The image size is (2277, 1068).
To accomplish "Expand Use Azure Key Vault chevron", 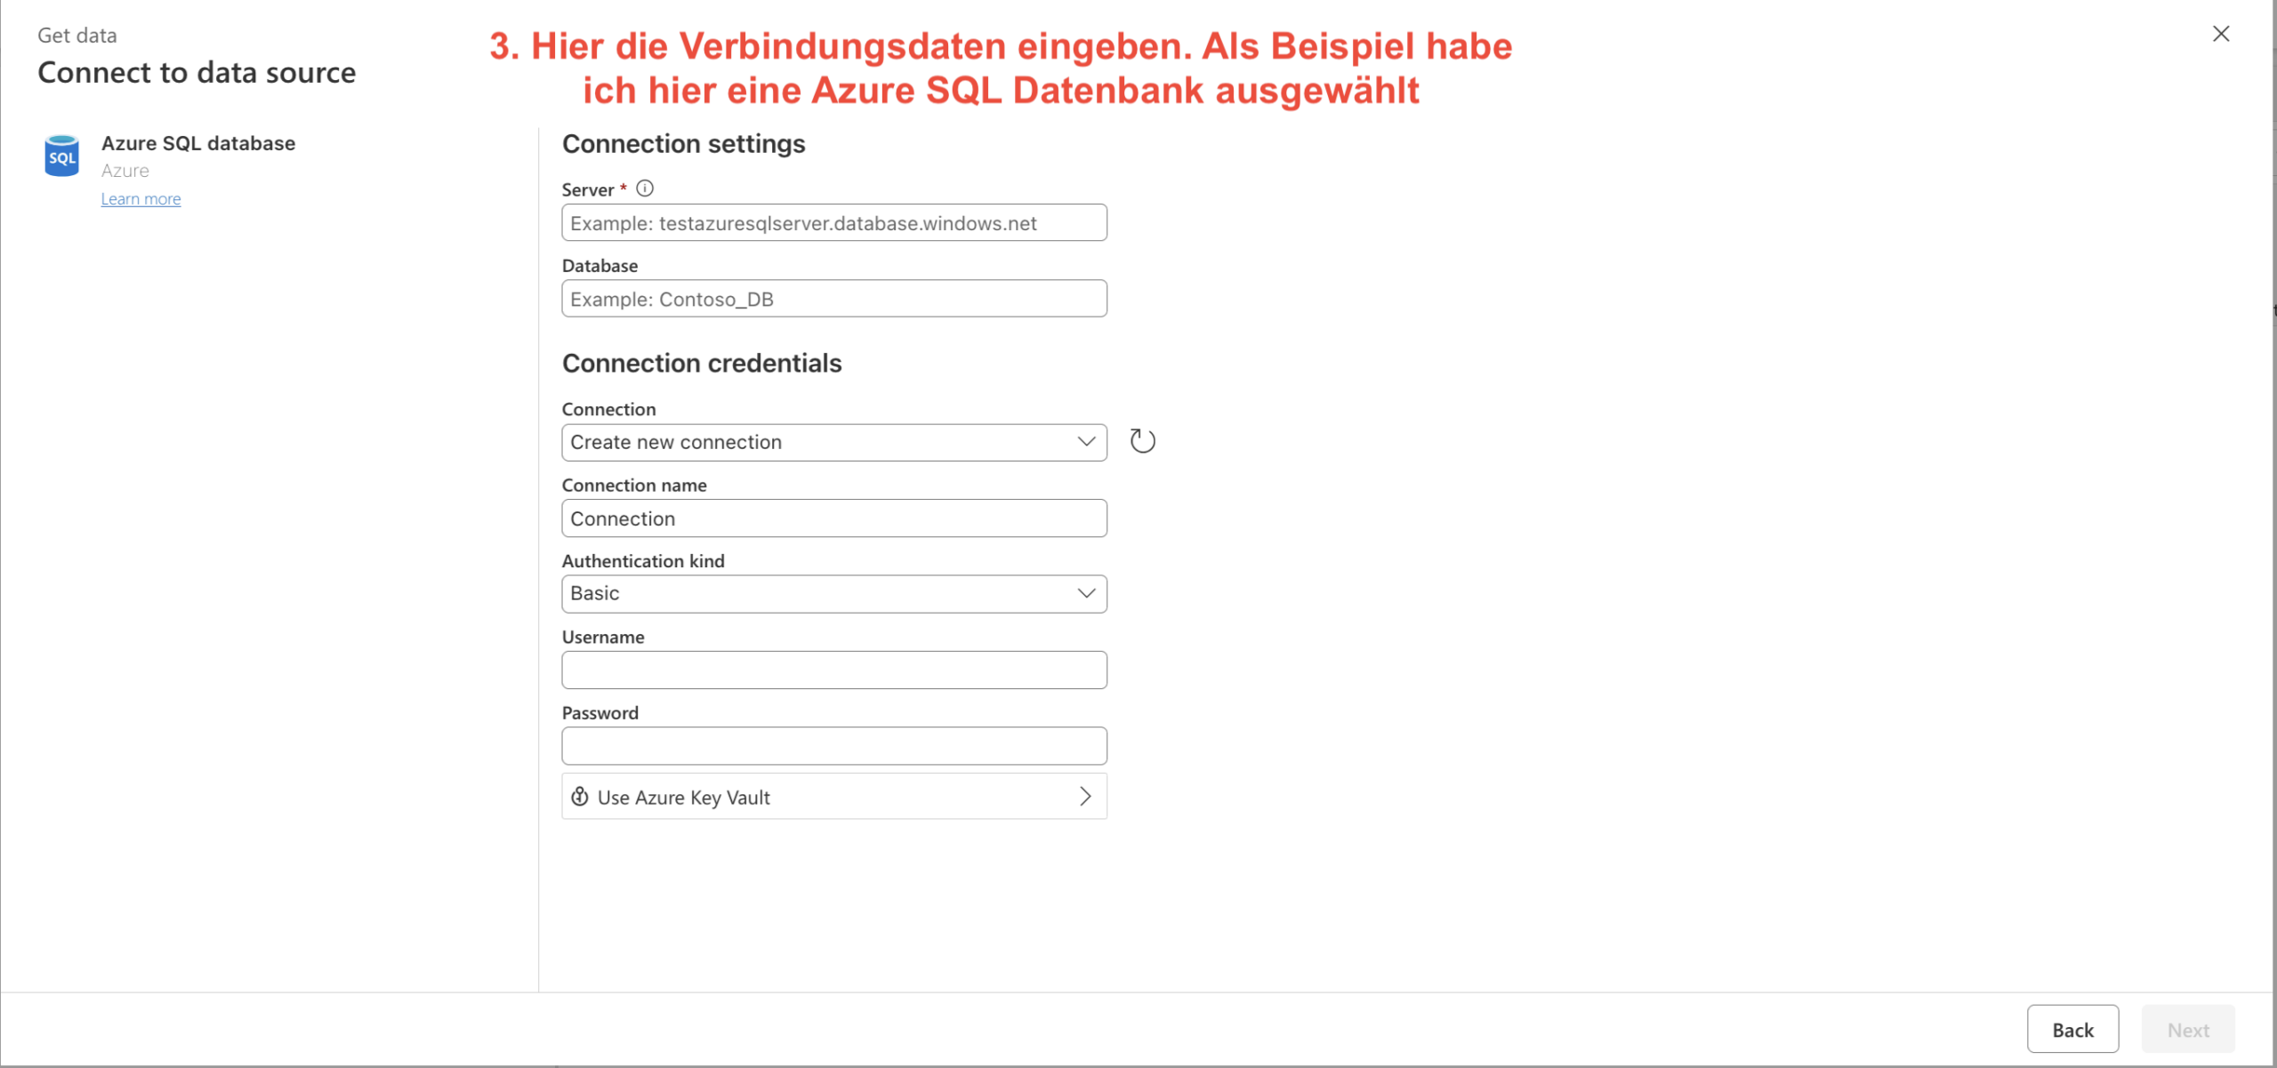I will (1085, 797).
